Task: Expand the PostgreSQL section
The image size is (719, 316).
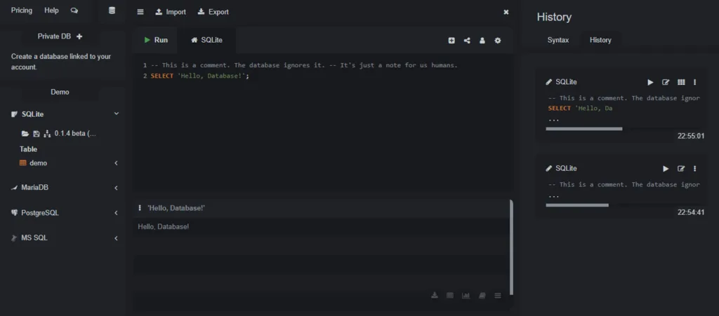Action: pyautogui.click(x=117, y=213)
